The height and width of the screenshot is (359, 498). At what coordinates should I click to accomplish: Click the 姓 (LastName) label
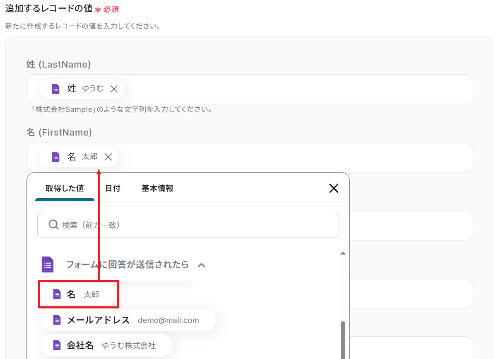58,64
